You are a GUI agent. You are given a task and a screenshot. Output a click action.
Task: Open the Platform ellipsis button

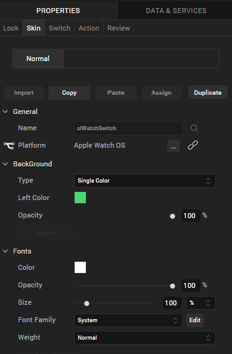tap(174, 146)
